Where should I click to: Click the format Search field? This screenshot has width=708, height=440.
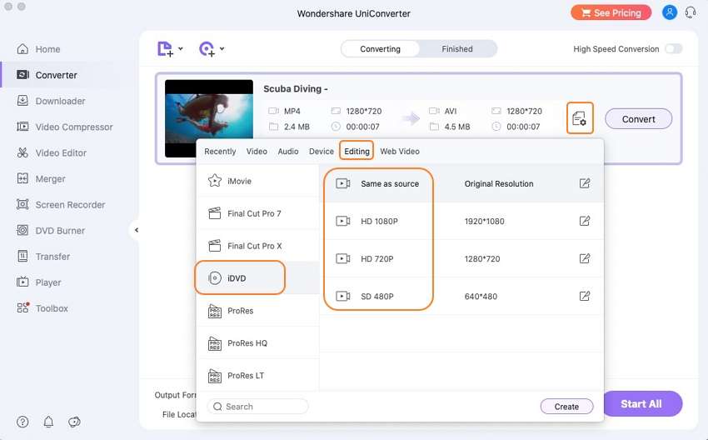[x=257, y=407]
